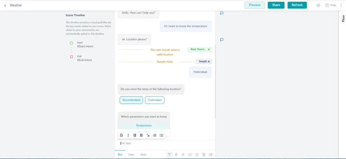Click the form template icon

pyautogui.click(x=204, y=154)
